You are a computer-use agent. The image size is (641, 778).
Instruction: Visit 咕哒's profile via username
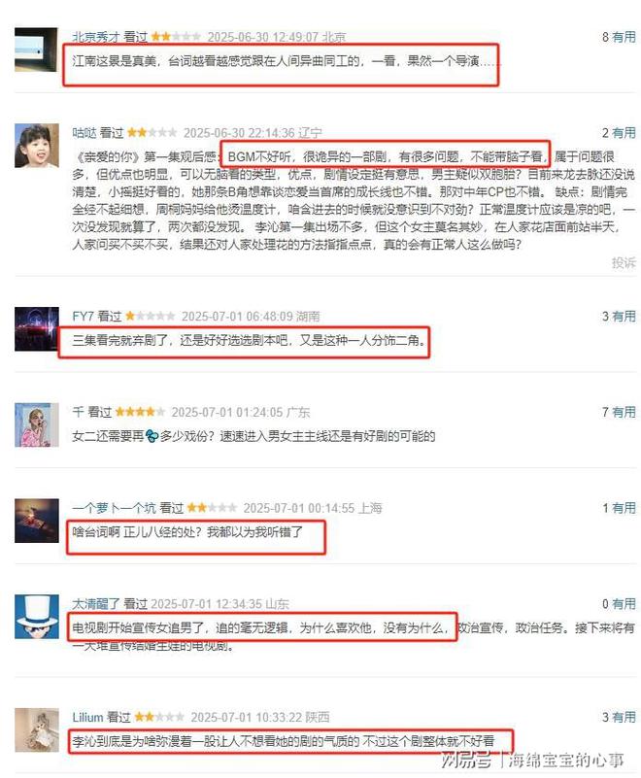(x=84, y=132)
